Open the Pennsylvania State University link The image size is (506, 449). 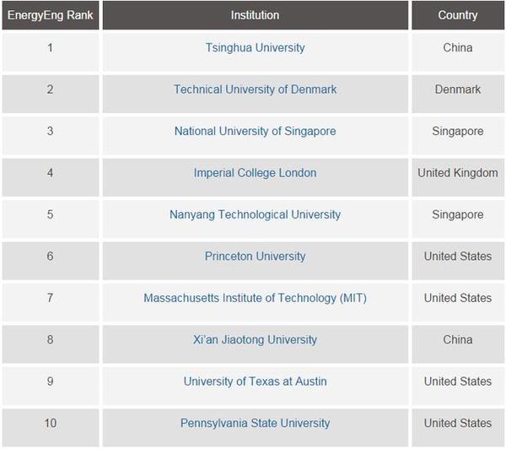coord(255,423)
